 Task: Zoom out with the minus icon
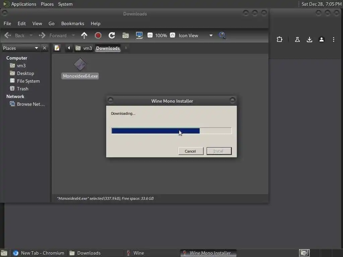click(x=150, y=35)
